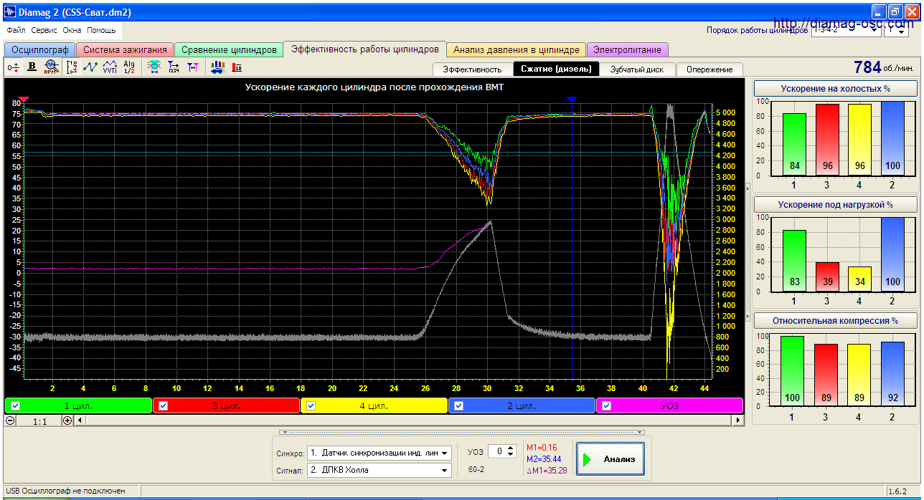Select the Сжатие (дизель) sub-tab
This screenshot has width=924, height=500.
click(556, 69)
